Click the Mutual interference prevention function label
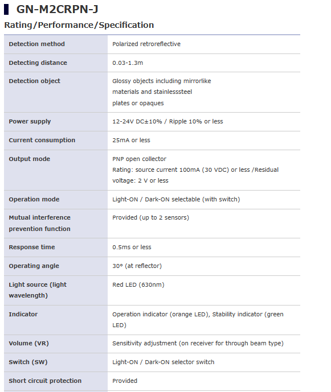The height and width of the screenshot is (392, 331). [x=39, y=223]
